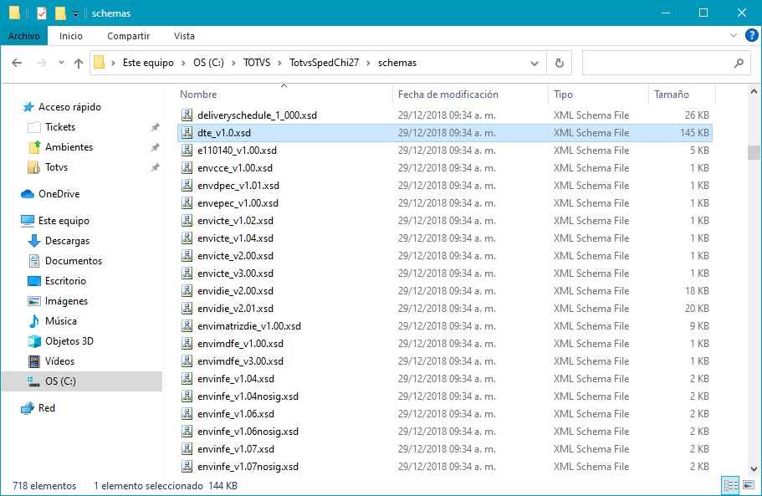The image size is (762, 496).
Task: Expand the ribbon with the chevron
Action: [x=734, y=35]
